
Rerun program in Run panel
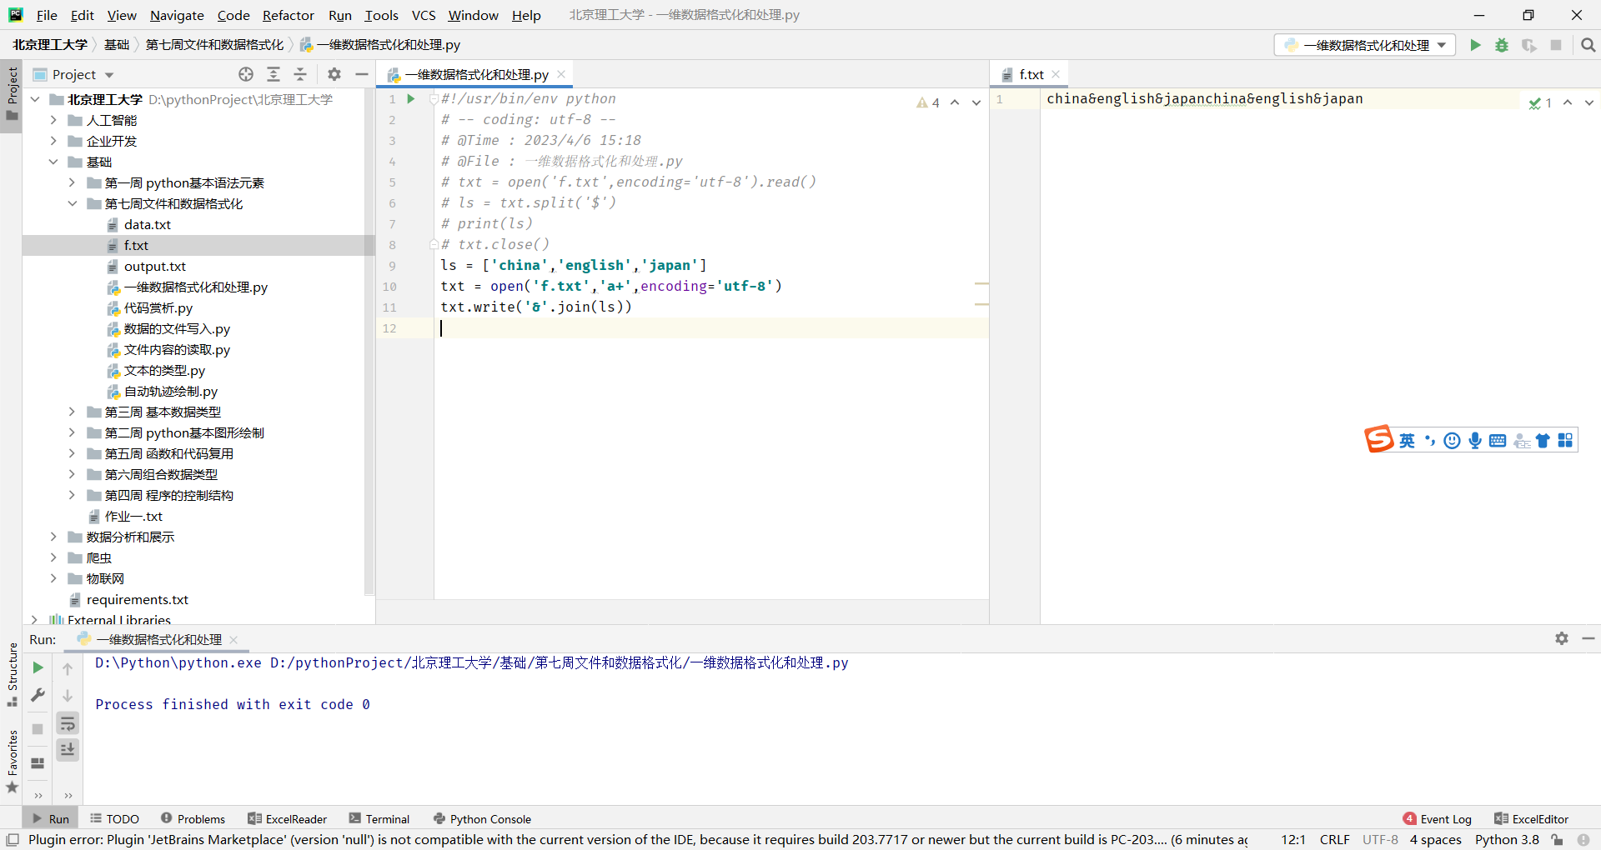click(38, 667)
